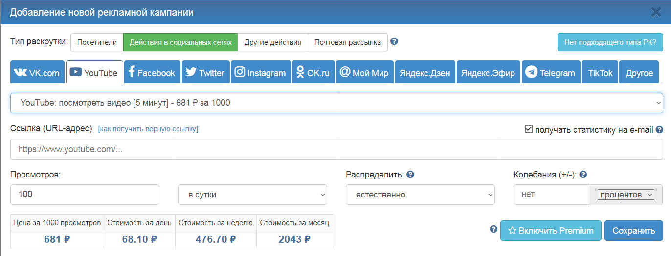Click the Сохранить button
Image resolution: width=671 pixels, height=256 pixels.
(x=633, y=231)
